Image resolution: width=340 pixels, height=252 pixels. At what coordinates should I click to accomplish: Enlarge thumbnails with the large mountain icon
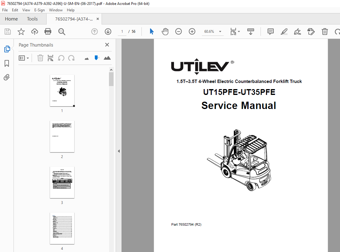coord(107,58)
